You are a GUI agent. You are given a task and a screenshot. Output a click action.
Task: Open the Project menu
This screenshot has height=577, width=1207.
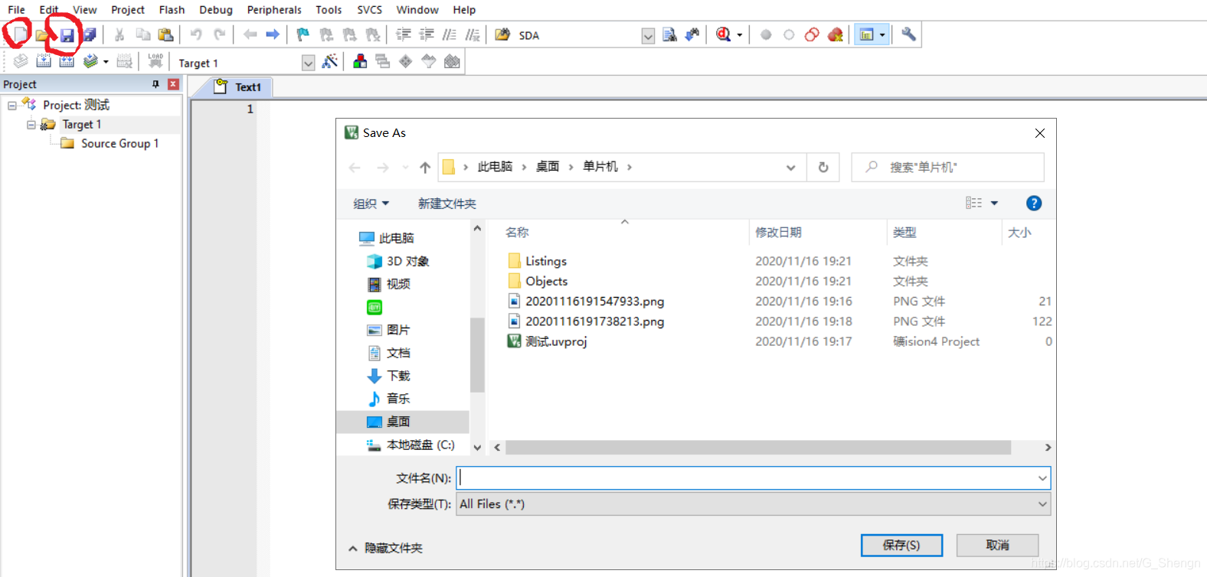pyautogui.click(x=128, y=10)
